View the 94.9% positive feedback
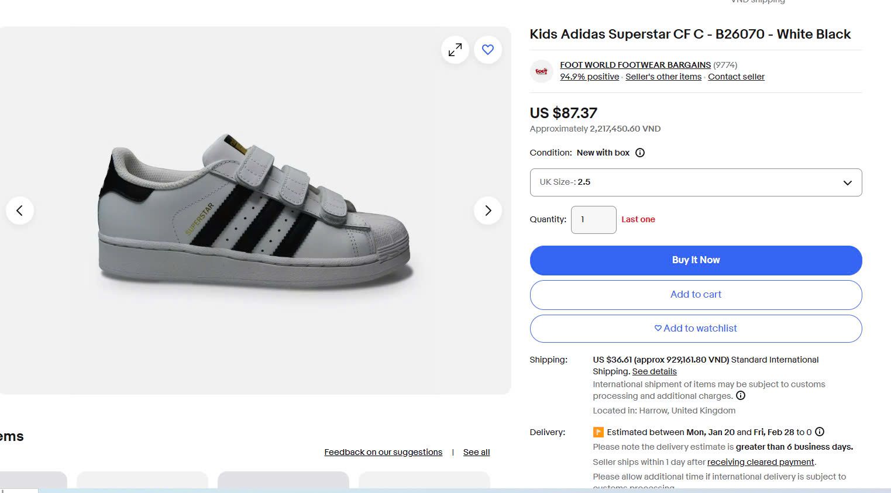Viewport: 891px width, 493px height. point(589,77)
